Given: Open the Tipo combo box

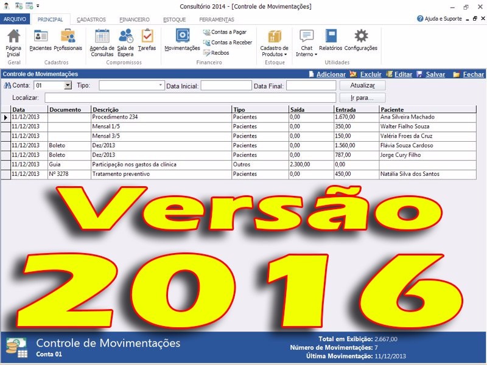Looking at the screenshot, I should (x=161, y=86).
